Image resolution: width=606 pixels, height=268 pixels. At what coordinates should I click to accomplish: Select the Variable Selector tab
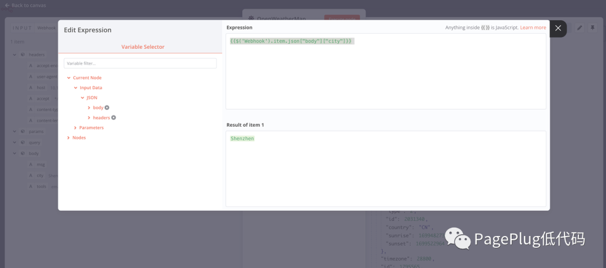tap(143, 47)
